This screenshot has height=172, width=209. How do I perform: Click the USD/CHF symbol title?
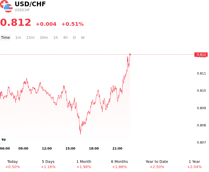30,4
